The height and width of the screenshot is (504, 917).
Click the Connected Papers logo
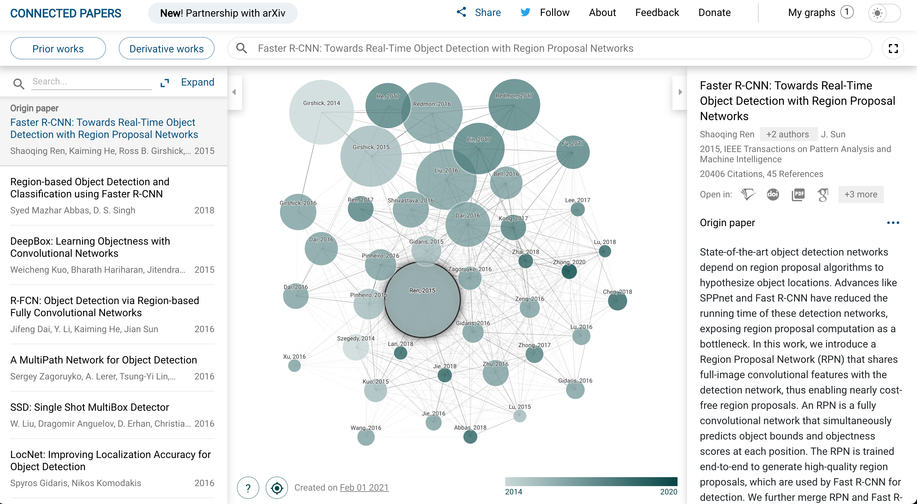pos(66,13)
